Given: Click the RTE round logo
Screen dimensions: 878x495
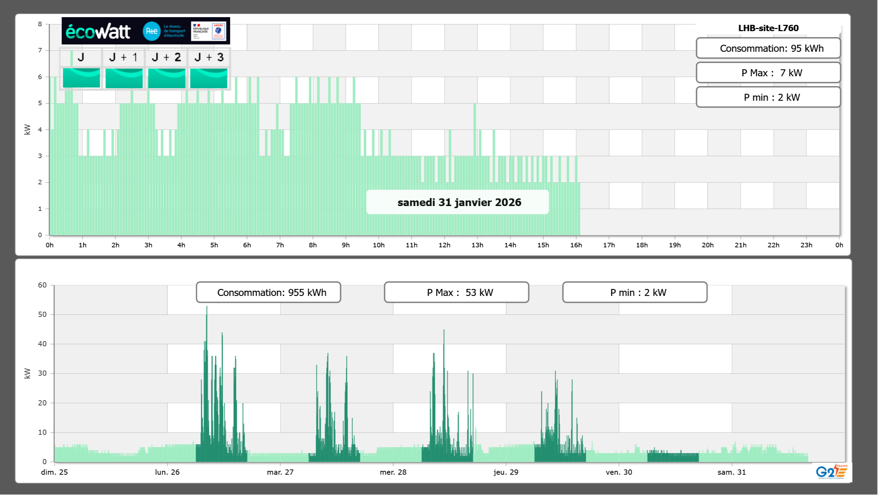Looking at the screenshot, I should click(151, 31).
